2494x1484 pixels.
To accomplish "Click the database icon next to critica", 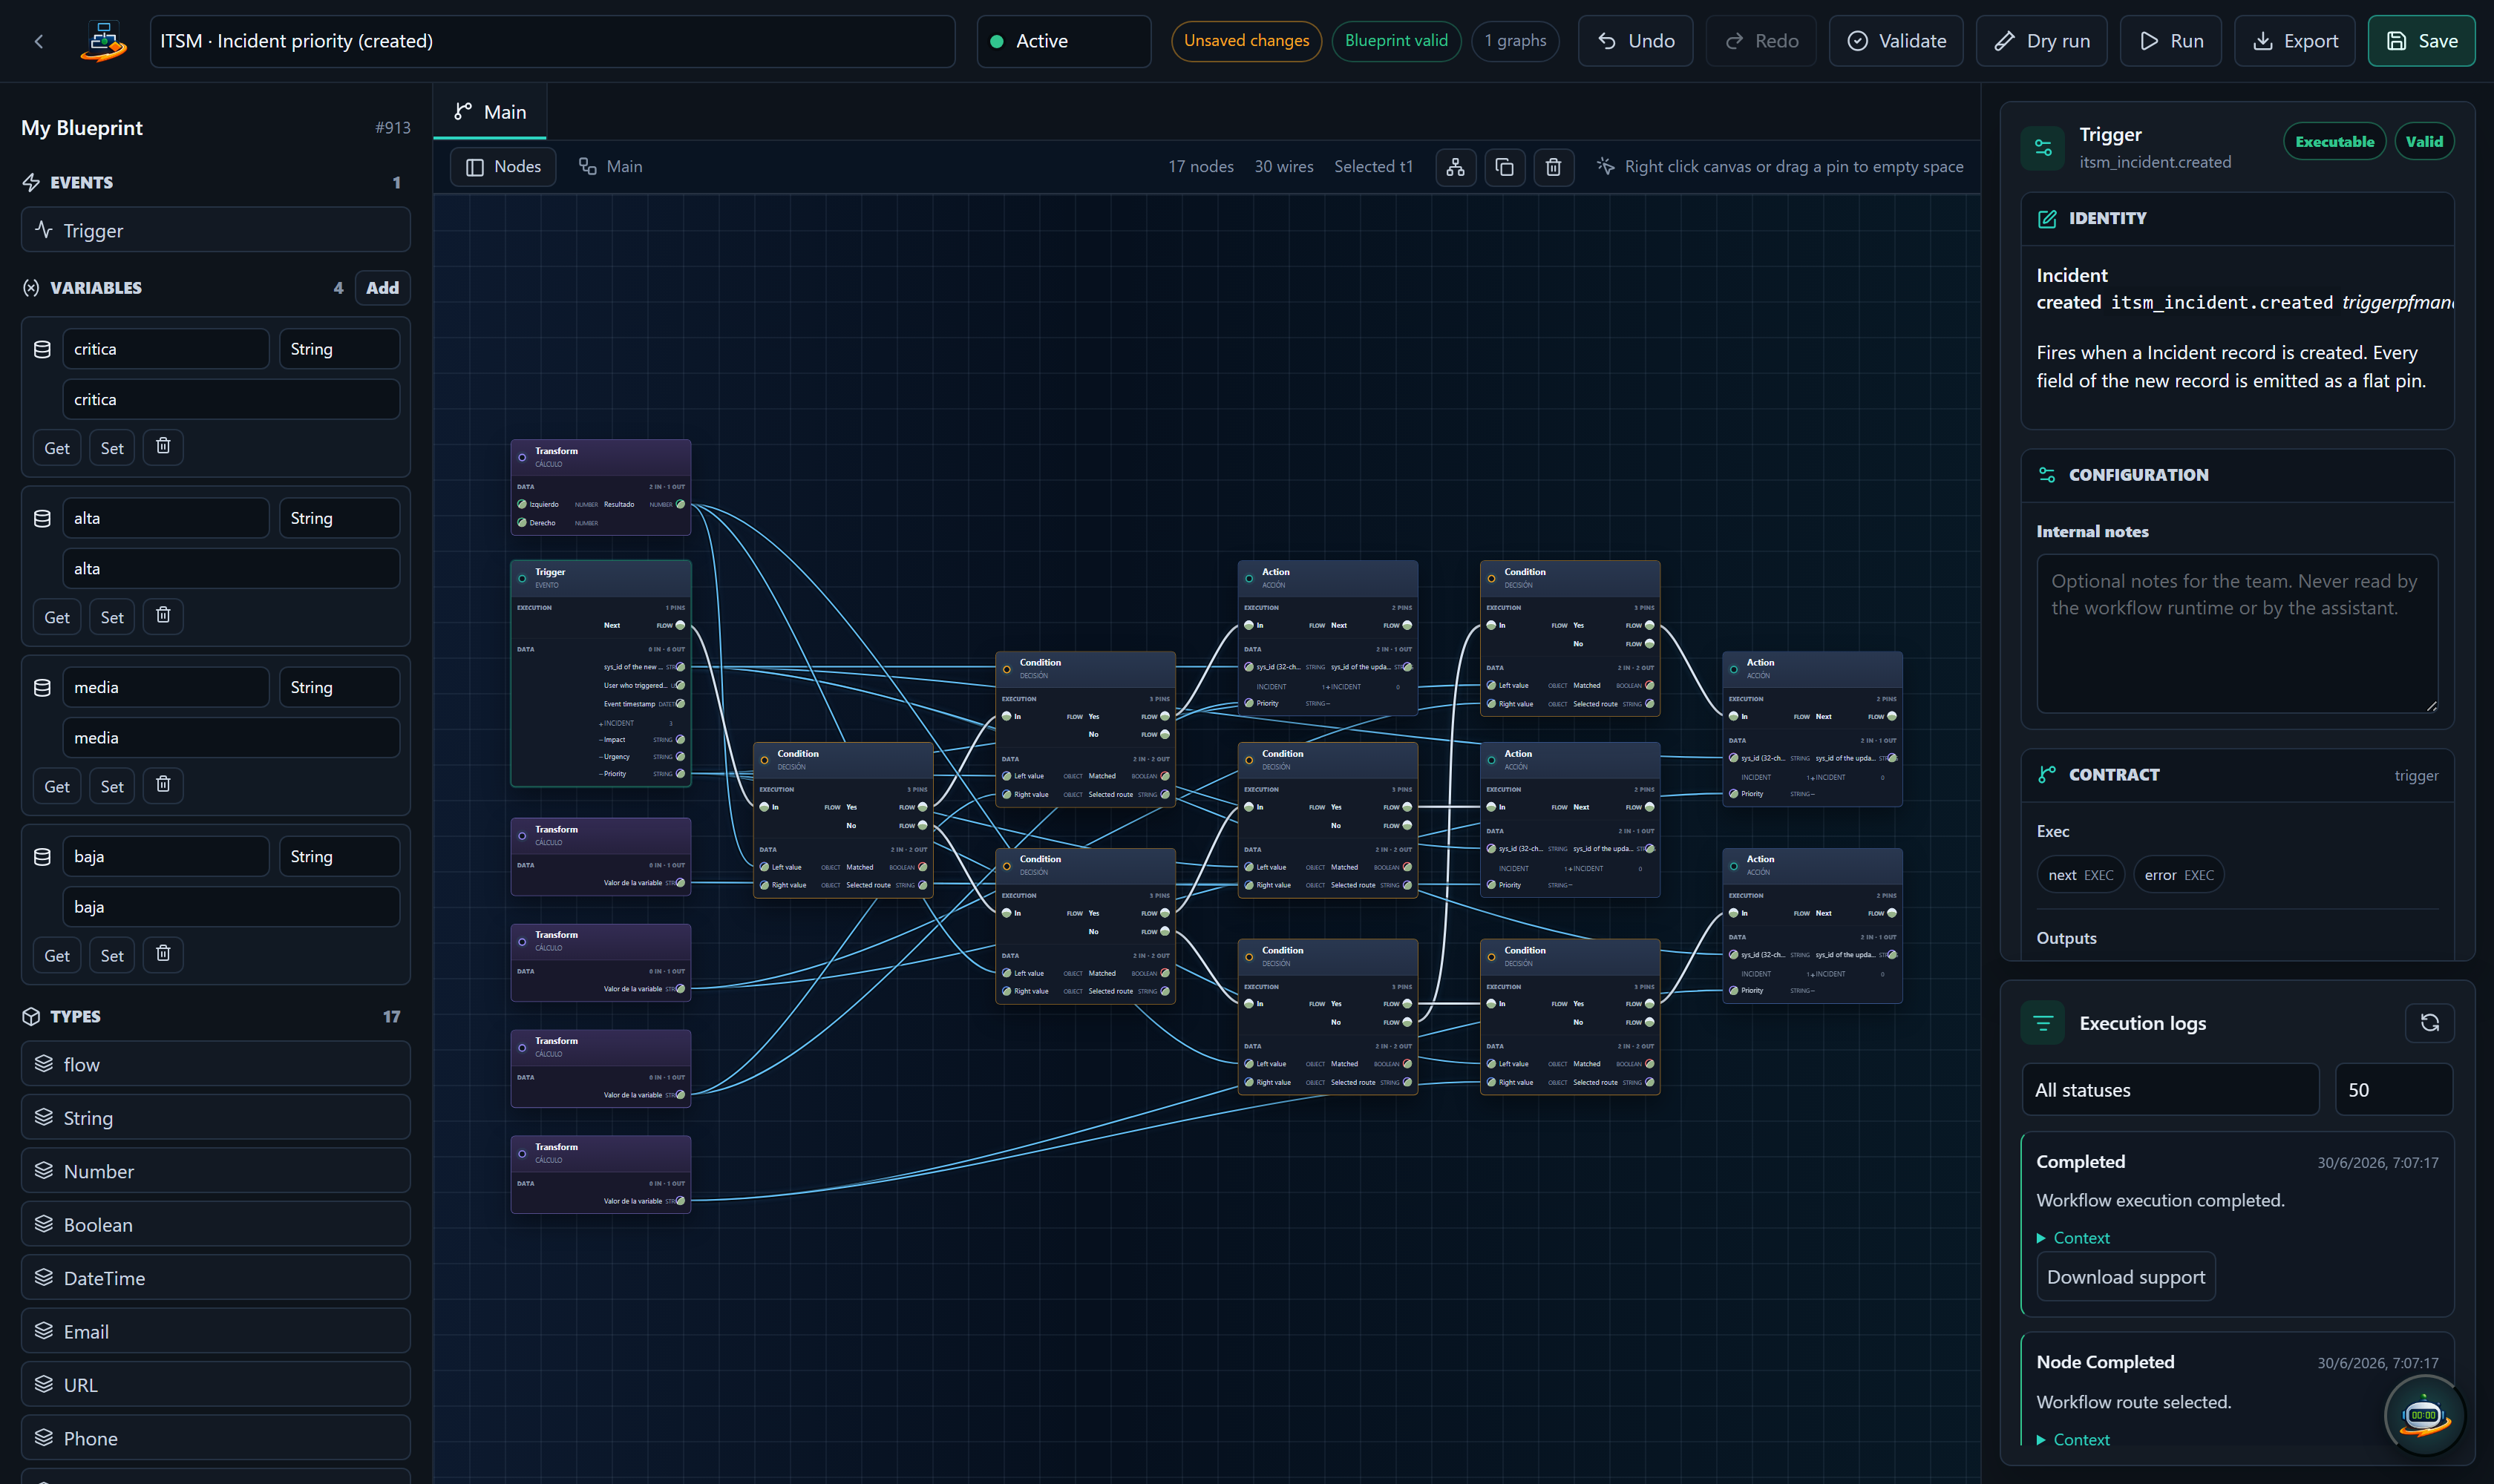I will pyautogui.click(x=42, y=349).
